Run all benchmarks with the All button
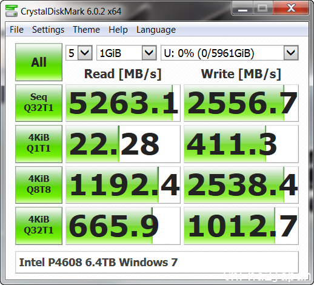Screen dimensions: 314x285 39,62
